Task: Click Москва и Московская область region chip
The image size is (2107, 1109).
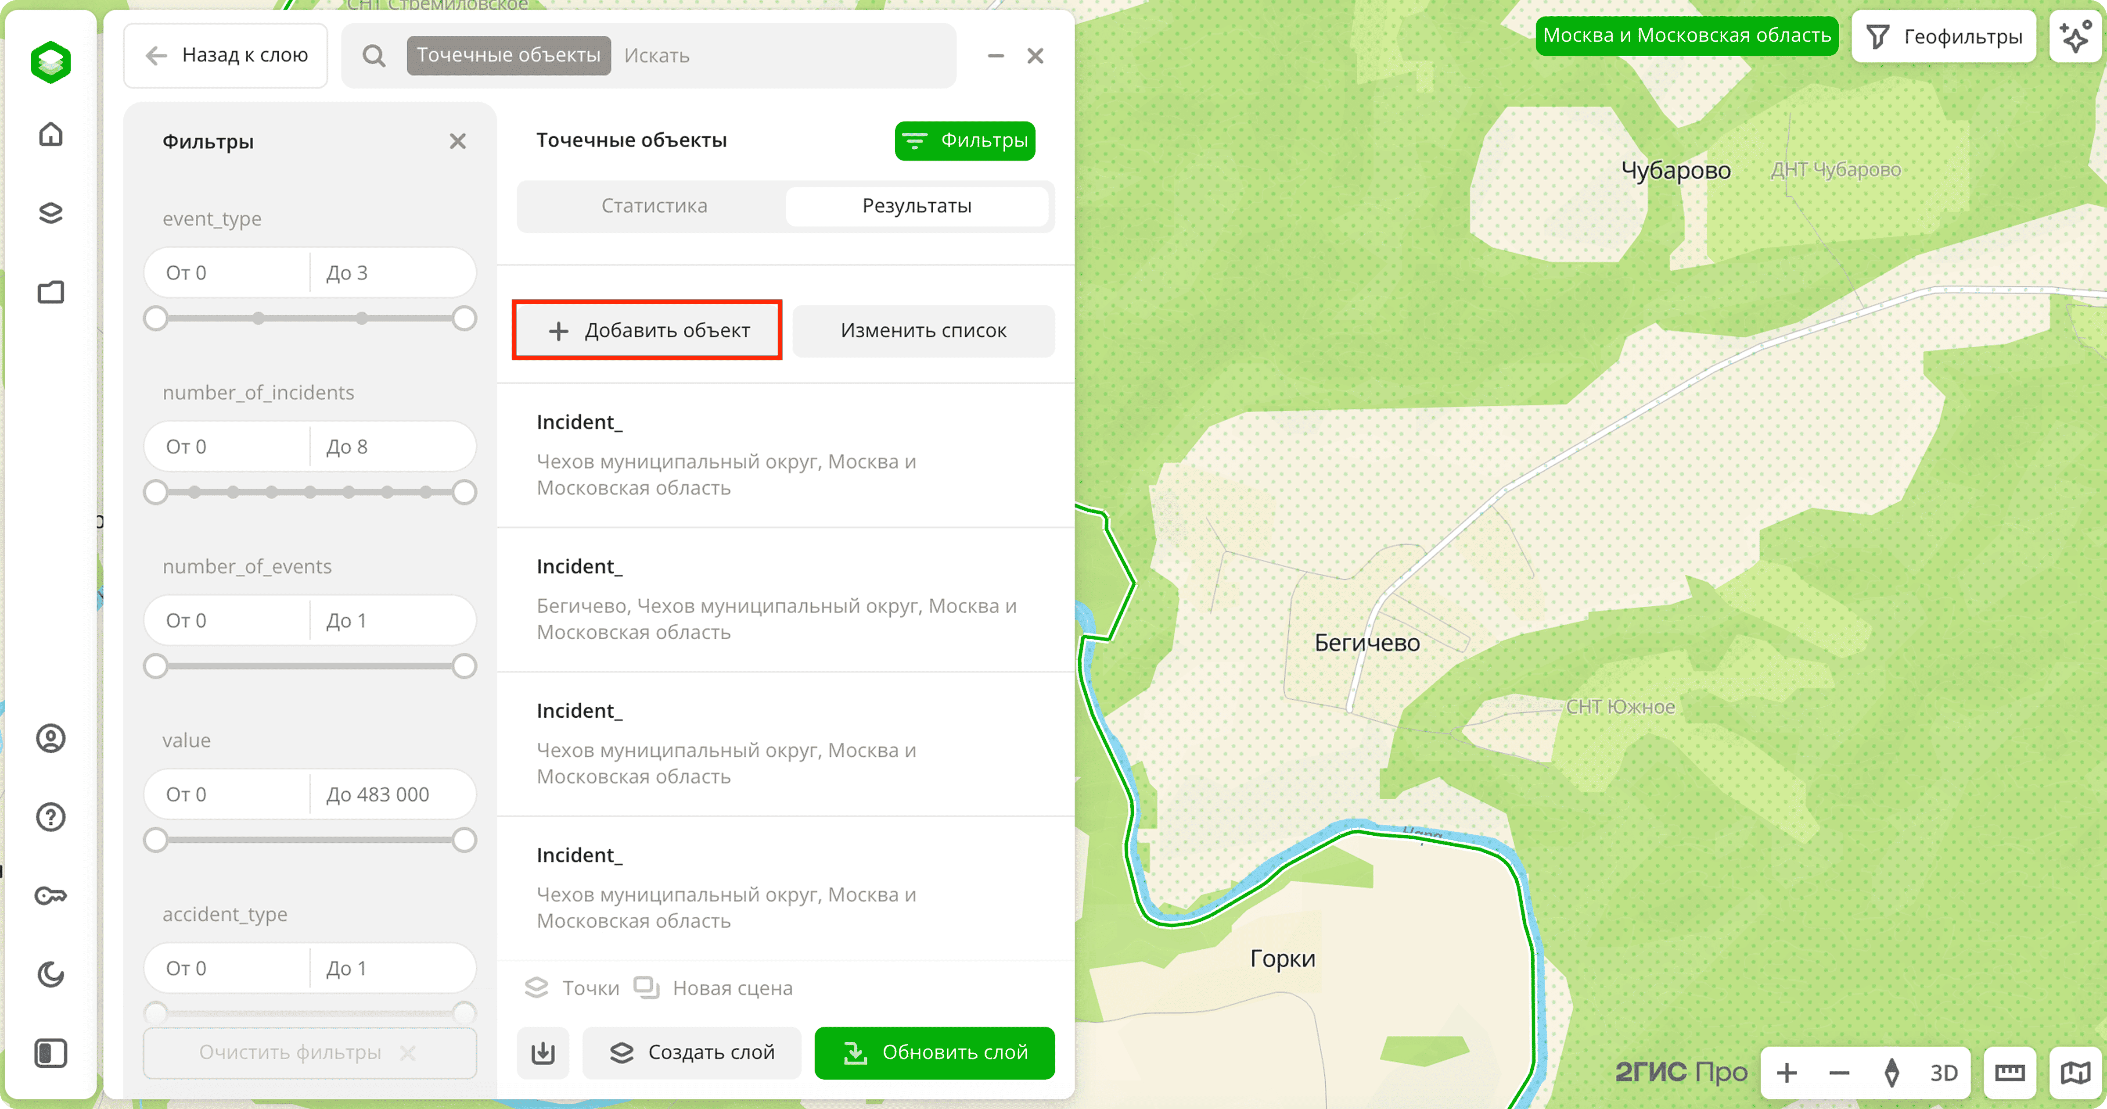Action: click(1686, 36)
